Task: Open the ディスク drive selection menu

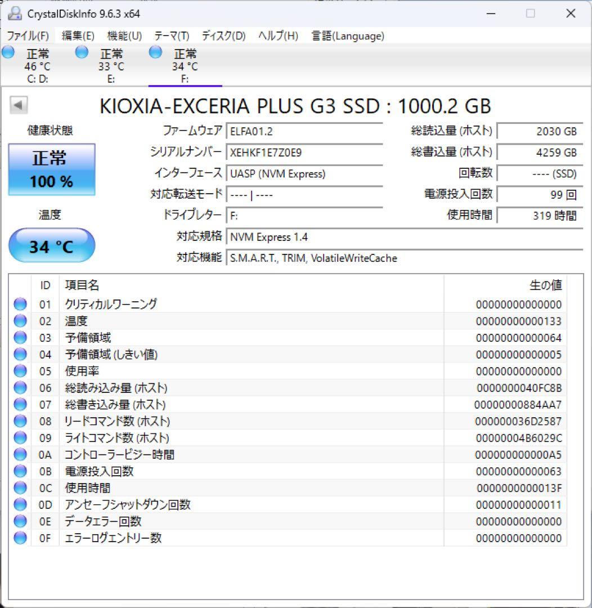Action: (x=224, y=35)
